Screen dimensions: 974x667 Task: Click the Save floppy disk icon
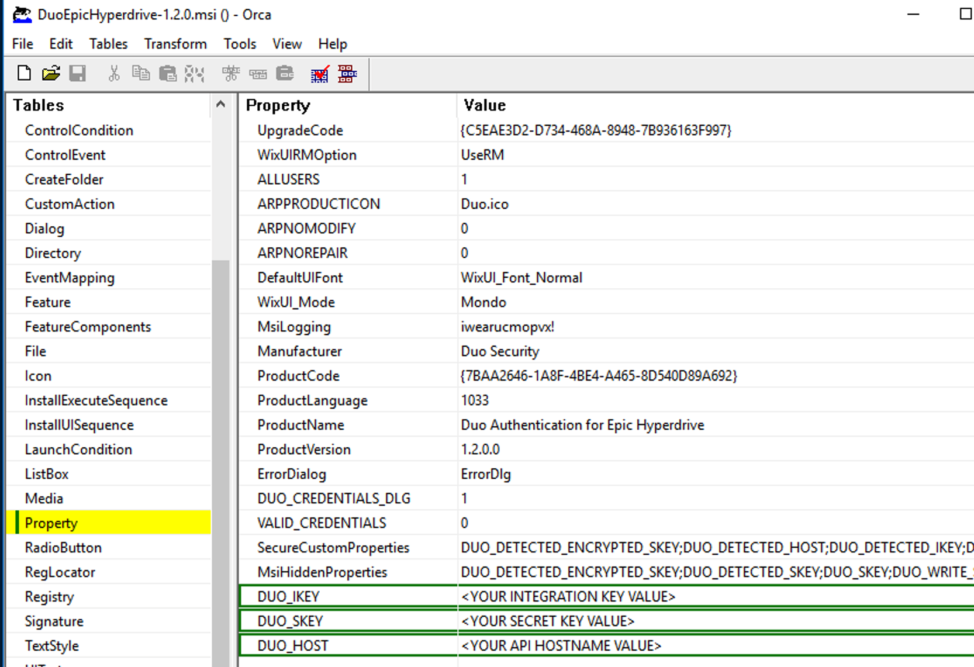(77, 73)
